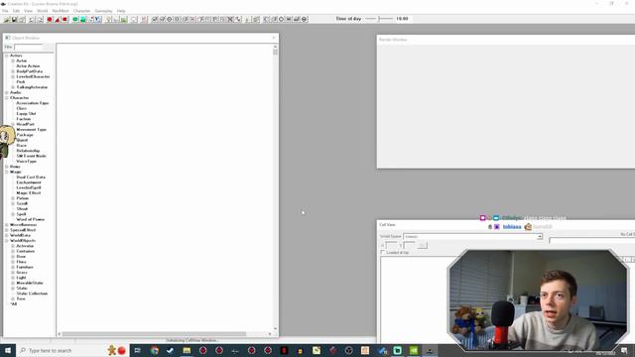
Task: Expand the Potion tree node
Action: 13,198
